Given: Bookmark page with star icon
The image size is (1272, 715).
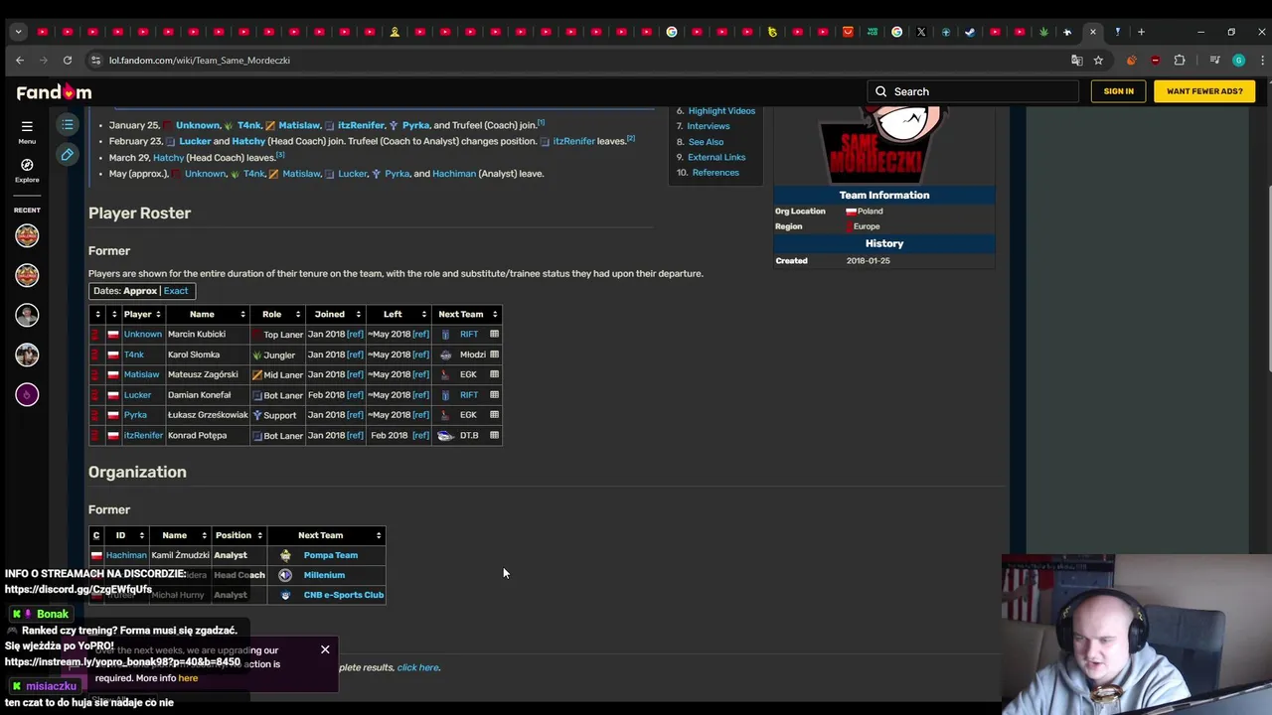Looking at the screenshot, I should (1098, 60).
